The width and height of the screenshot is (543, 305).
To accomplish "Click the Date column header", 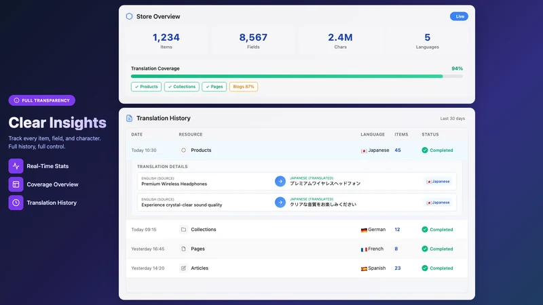I will point(137,134).
